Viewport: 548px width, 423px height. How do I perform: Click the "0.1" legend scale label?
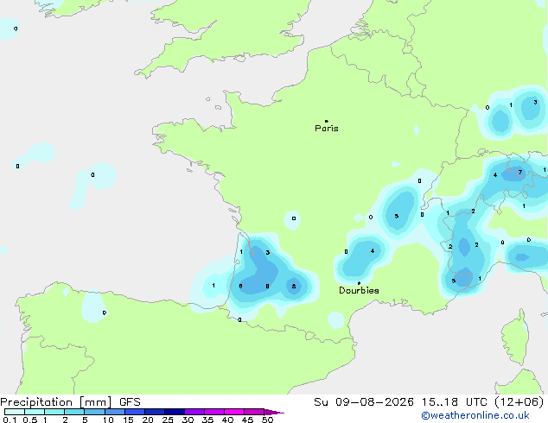pyautogui.click(x=10, y=420)
